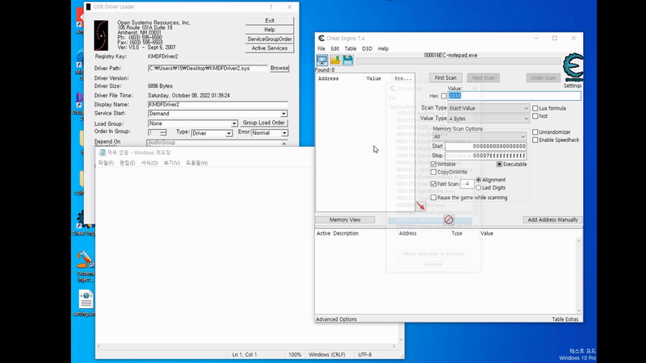Click the red no-entry clear list icon

tap(449, 219)
